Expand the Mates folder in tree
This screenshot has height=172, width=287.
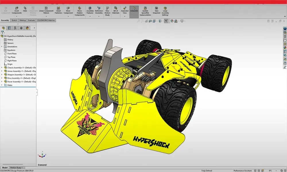pyautogui.click(x=2, y=85)
